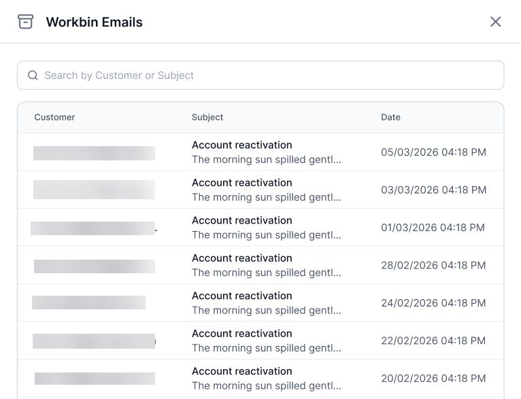Click the Workbin archive box icon
This screenshot has width=521, height=399.
[x=26, y=22]
